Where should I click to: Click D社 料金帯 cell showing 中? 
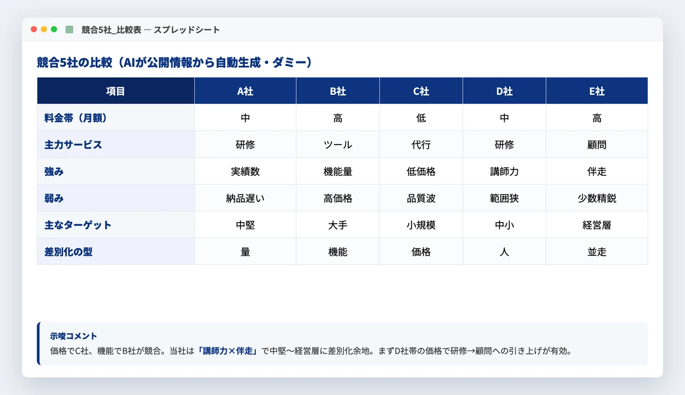point(505,118)
